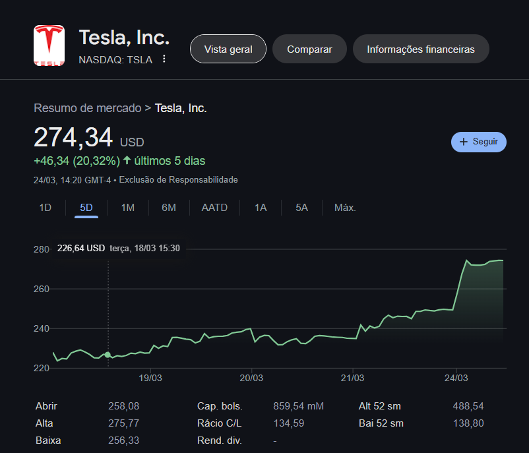Screen dimensions: 529x453
Task: Click the Baixa value 256,33
Action: click(x=123, y=440)
